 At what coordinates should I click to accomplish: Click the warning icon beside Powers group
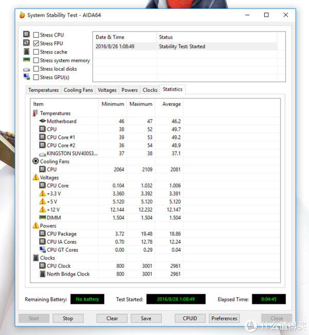36,226
